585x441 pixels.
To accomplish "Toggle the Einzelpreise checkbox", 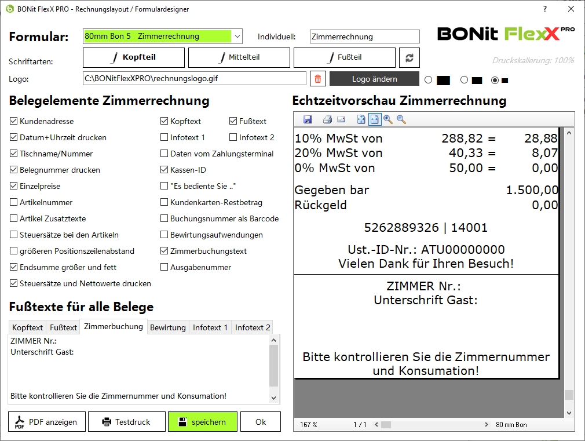I will [13, 186].
